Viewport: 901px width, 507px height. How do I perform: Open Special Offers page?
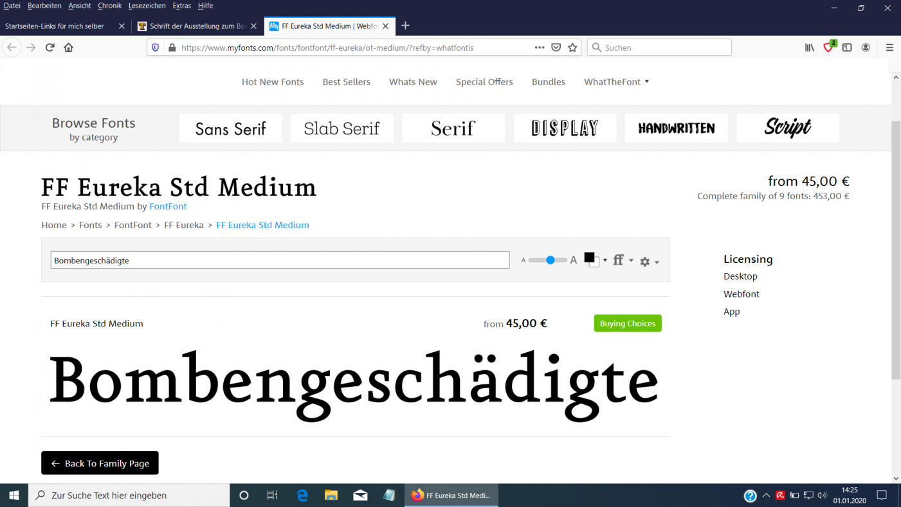pos(484,82)
